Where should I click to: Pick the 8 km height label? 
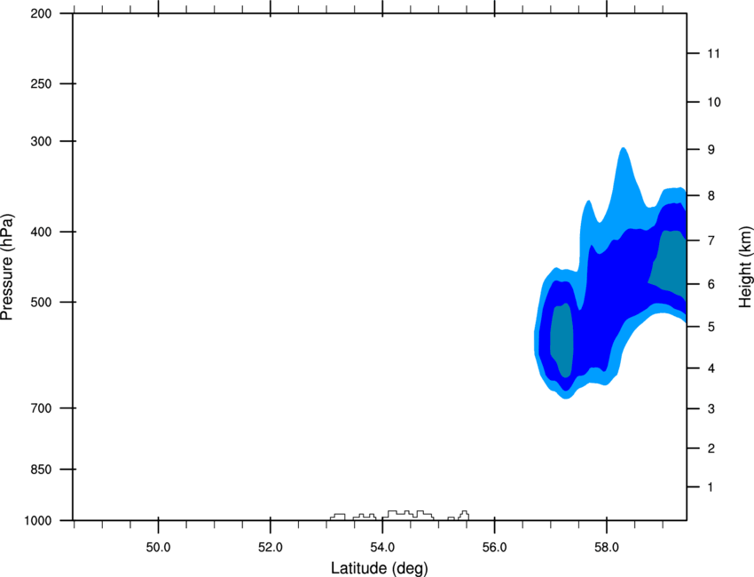coord(711,196)
